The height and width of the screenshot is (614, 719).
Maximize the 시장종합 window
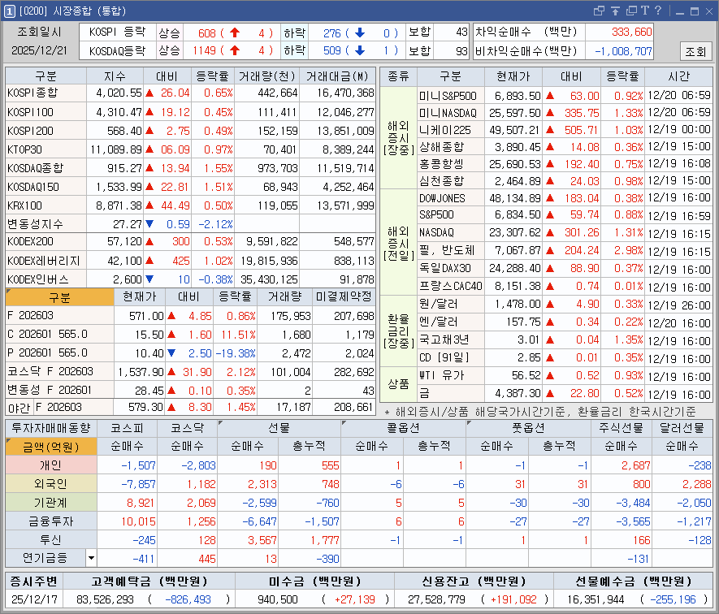tap(695, 12)
